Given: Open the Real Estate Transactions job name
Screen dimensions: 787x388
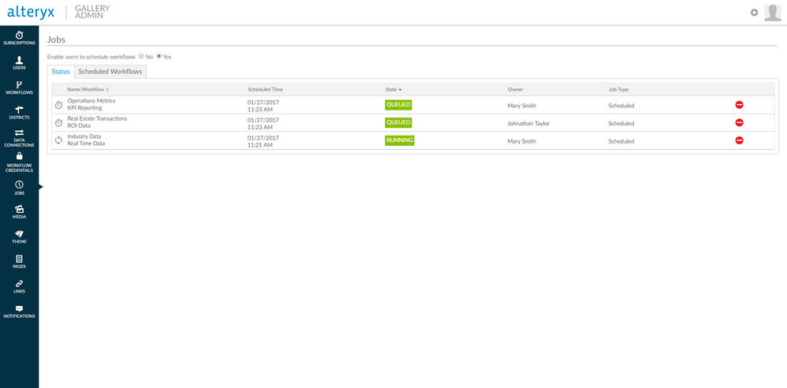Looking at the screenshot, I should 97,119.
